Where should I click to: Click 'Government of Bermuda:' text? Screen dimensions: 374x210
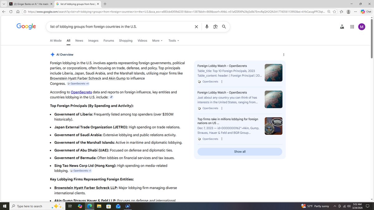tap(75, 158)
